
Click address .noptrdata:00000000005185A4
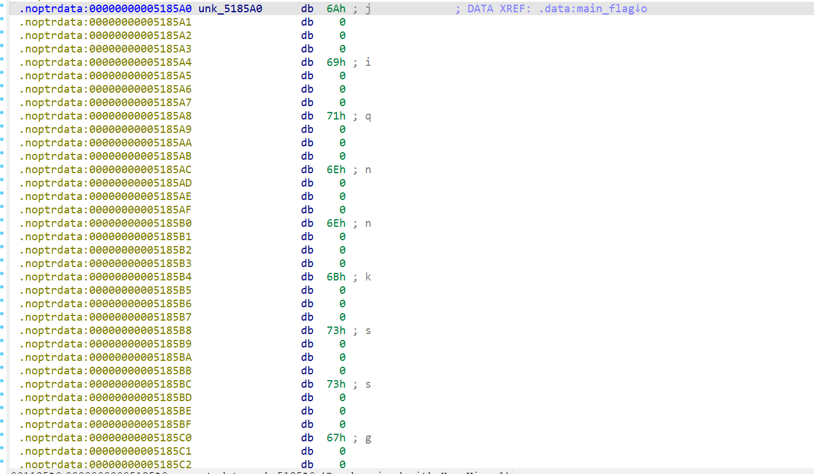coord(106,62)
